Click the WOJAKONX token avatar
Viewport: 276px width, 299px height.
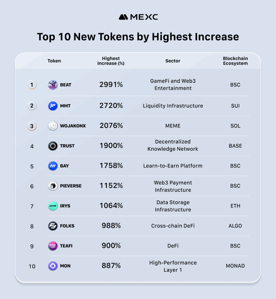53,126
